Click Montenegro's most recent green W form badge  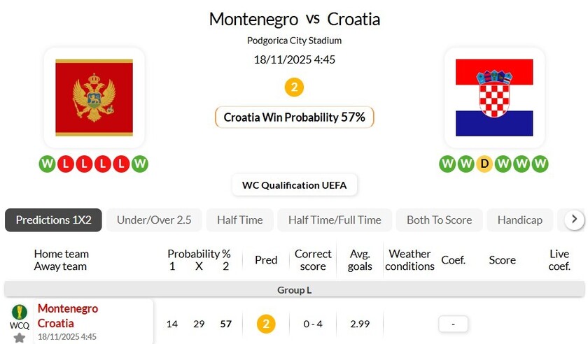[140, 164]
